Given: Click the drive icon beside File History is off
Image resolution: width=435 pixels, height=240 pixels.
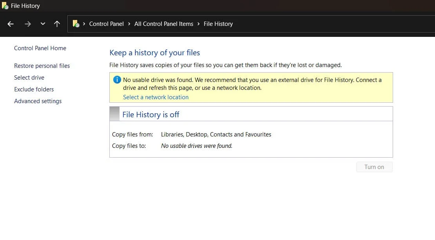Looking at the screenshot, I should [x=115, y=113].
